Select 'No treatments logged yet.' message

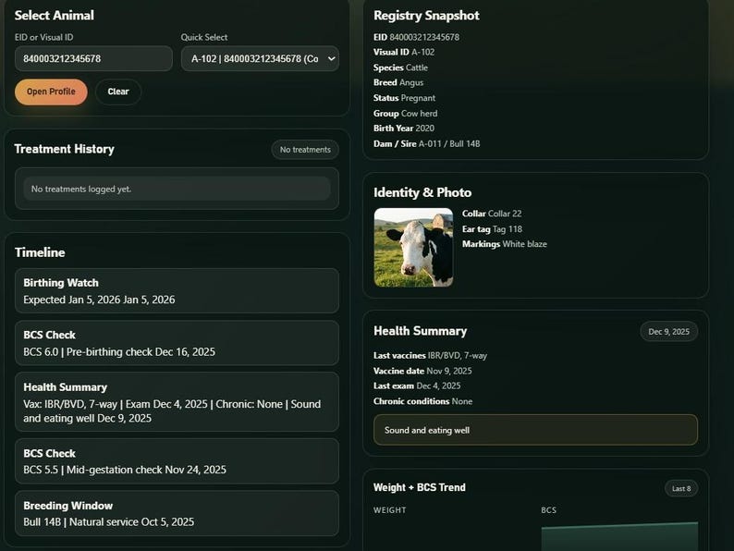coord(177,190)
